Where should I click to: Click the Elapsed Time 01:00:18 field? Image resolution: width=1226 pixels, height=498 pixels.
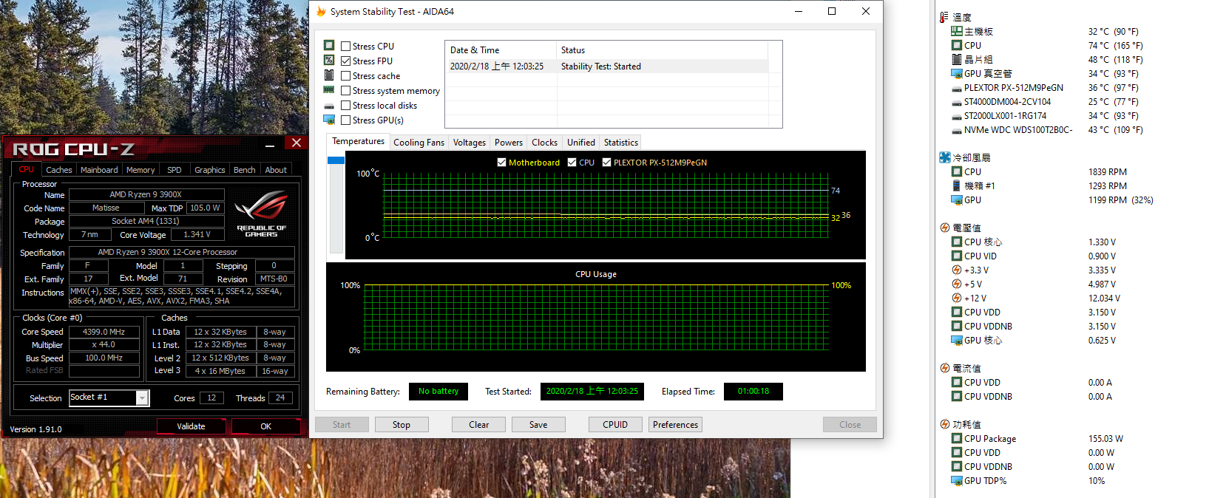(x=753, y=392)
